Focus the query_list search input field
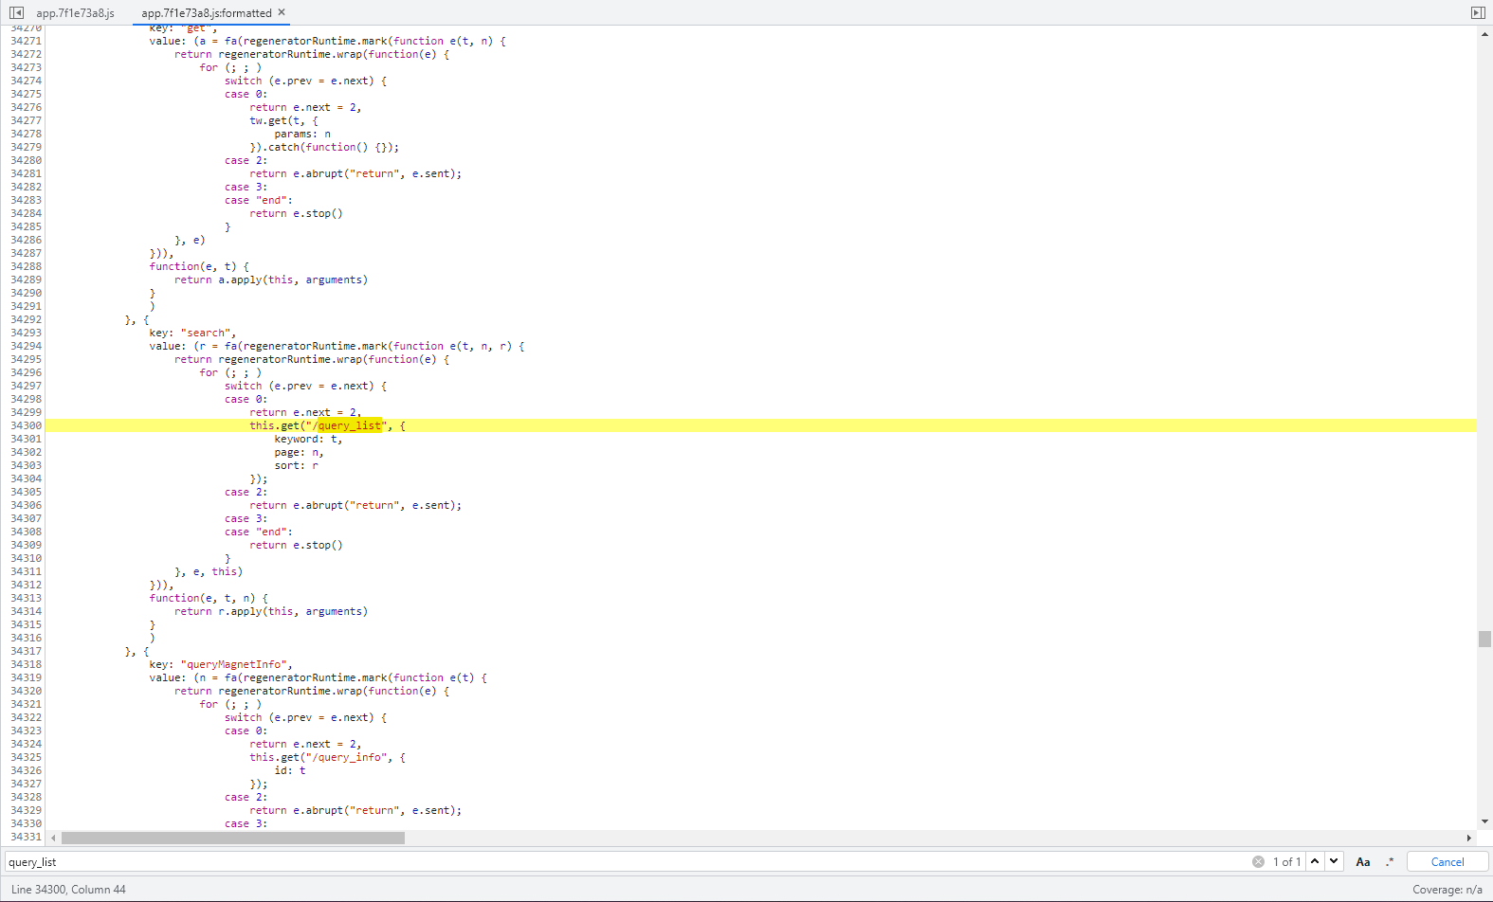 [626, 861]
